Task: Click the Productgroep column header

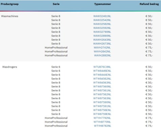Action: click(9, 4)
